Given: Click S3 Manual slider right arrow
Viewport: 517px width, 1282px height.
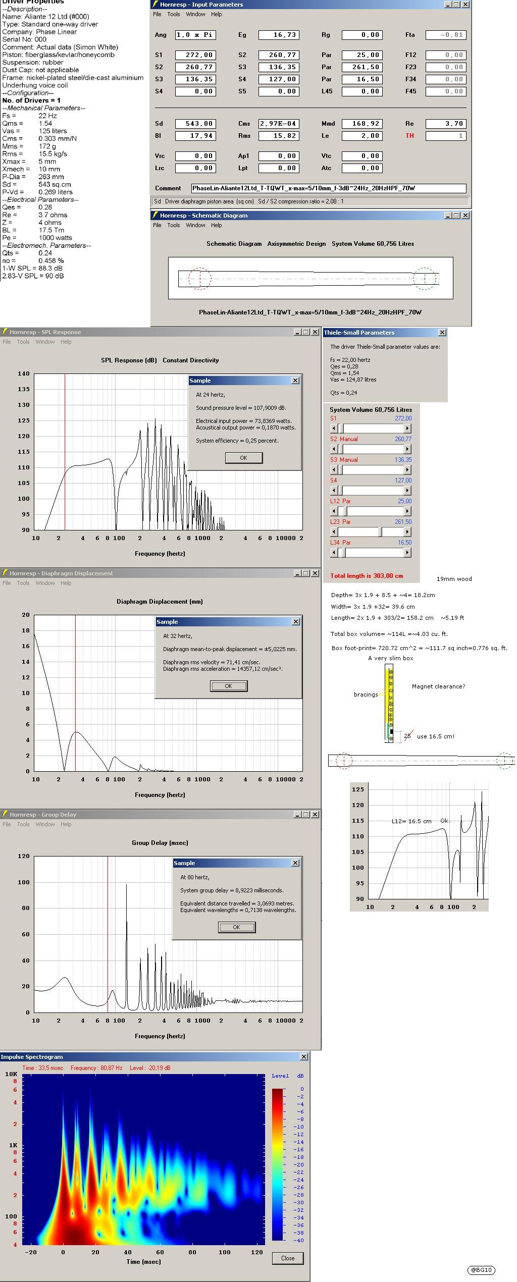Looking at the screenshot, I should 408,469.
